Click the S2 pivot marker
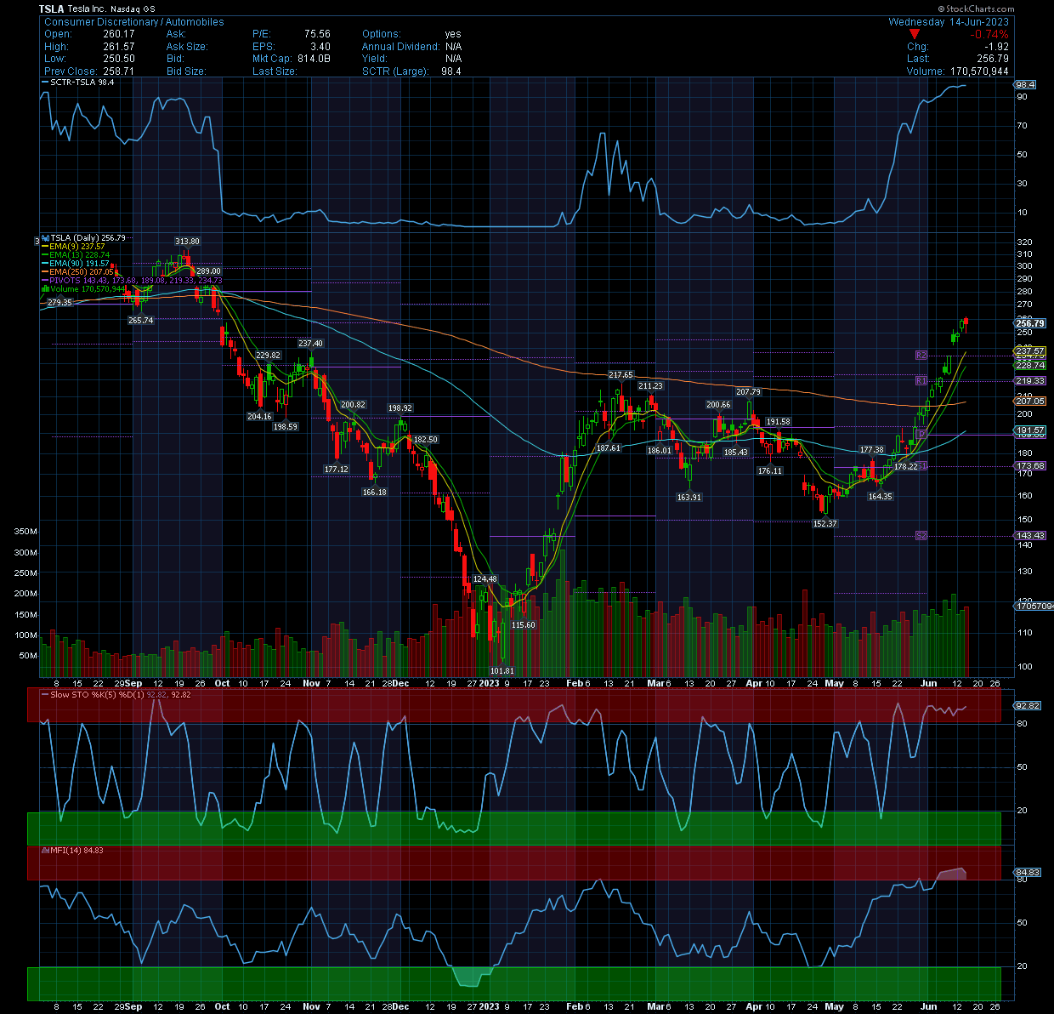Image resolution: width=1054 pixels, height=1014 pixels. click(x=921, y=535)
